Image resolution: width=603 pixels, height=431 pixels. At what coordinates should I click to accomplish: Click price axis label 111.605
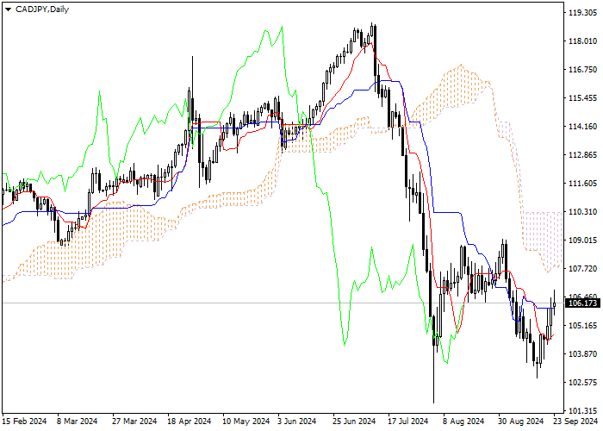[x=582, y=183]
